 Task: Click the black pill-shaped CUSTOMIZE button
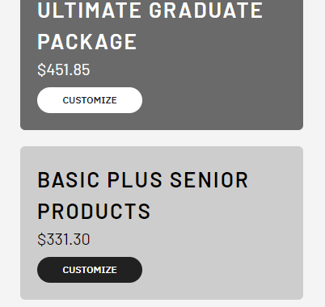click(x=90, y=270)
